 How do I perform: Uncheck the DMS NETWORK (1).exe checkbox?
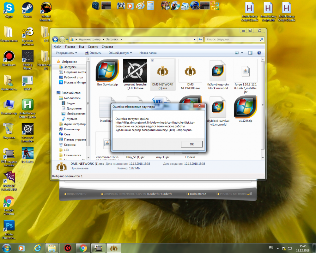153,60
